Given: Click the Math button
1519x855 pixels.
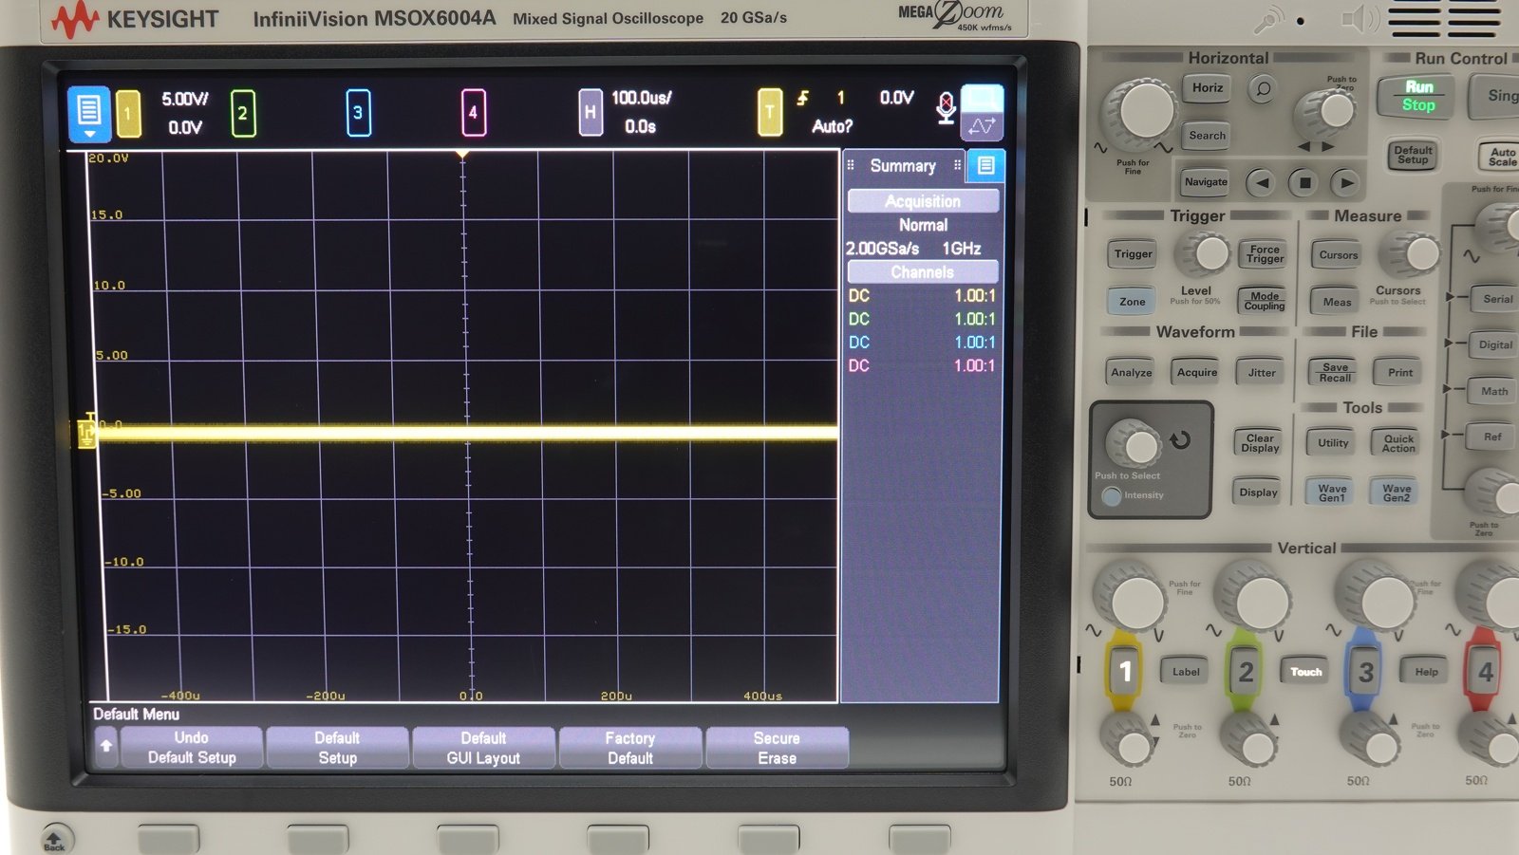Looking at the screenshot, I should [x=1493, y=392].
